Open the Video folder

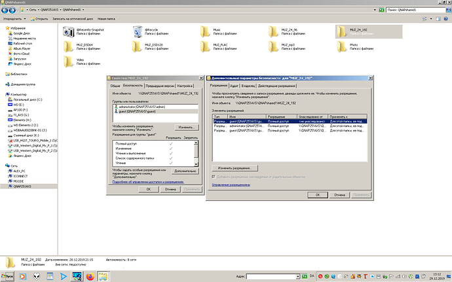(69, 61)
